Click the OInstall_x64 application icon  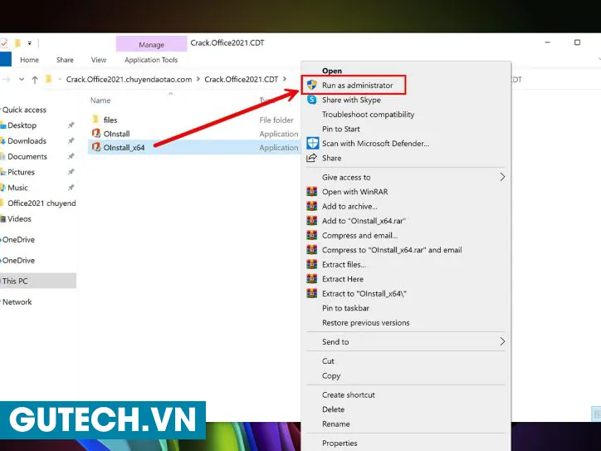click(95, 147)
